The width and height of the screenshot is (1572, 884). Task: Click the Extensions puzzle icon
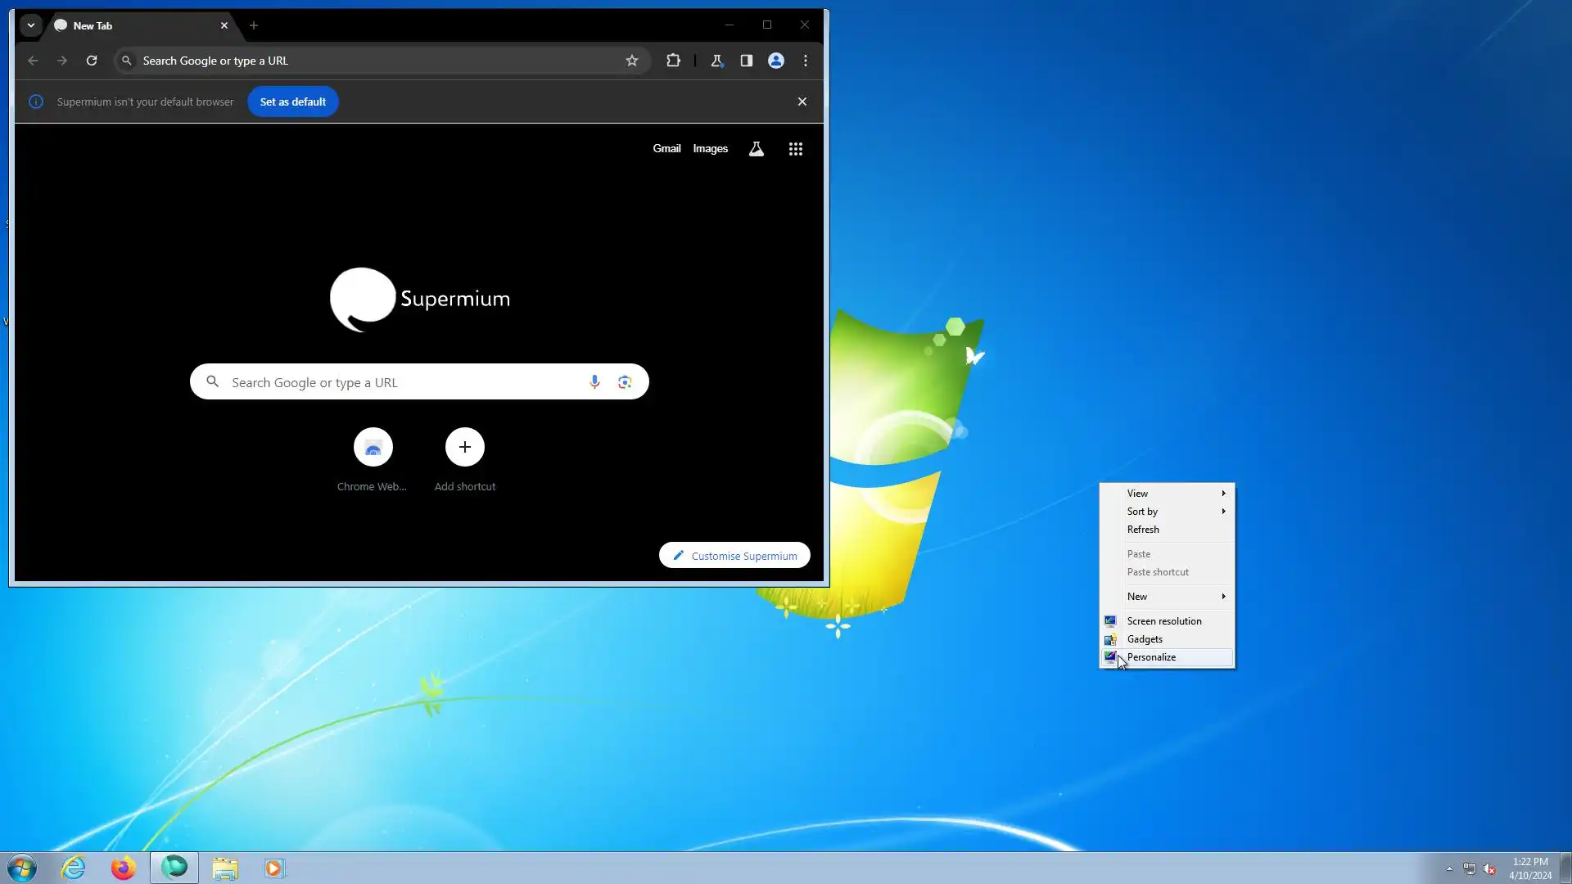point(673,61)
